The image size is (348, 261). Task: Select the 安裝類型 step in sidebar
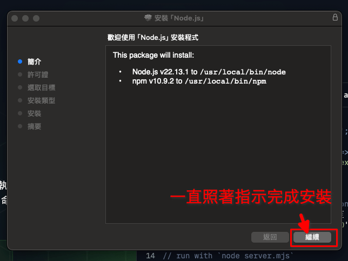coord(42,101)
